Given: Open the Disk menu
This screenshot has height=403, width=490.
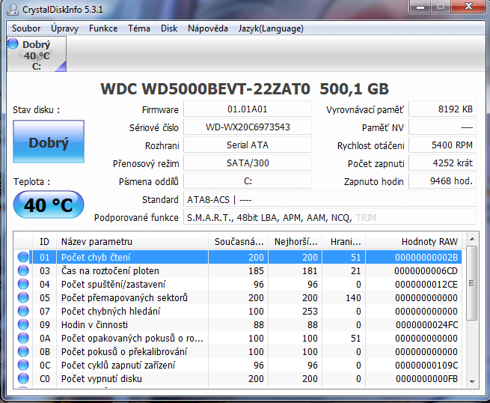Looking at the screenshot, I should (169, 28).
